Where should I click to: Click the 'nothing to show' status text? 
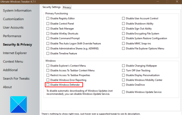91,114
